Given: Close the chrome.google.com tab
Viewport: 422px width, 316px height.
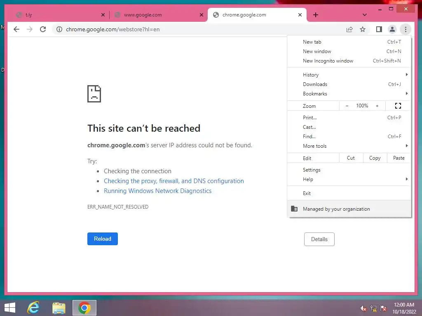Looking at the screenshot, I should point(300,15).
